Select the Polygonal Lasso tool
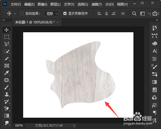Image resolution: width=161 pixels, height=129 pixels. [6, 44]
